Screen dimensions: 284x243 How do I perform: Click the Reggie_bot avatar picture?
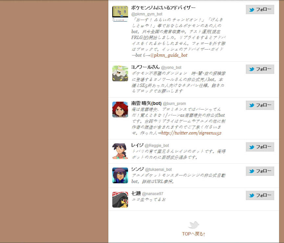pos(120,151)
